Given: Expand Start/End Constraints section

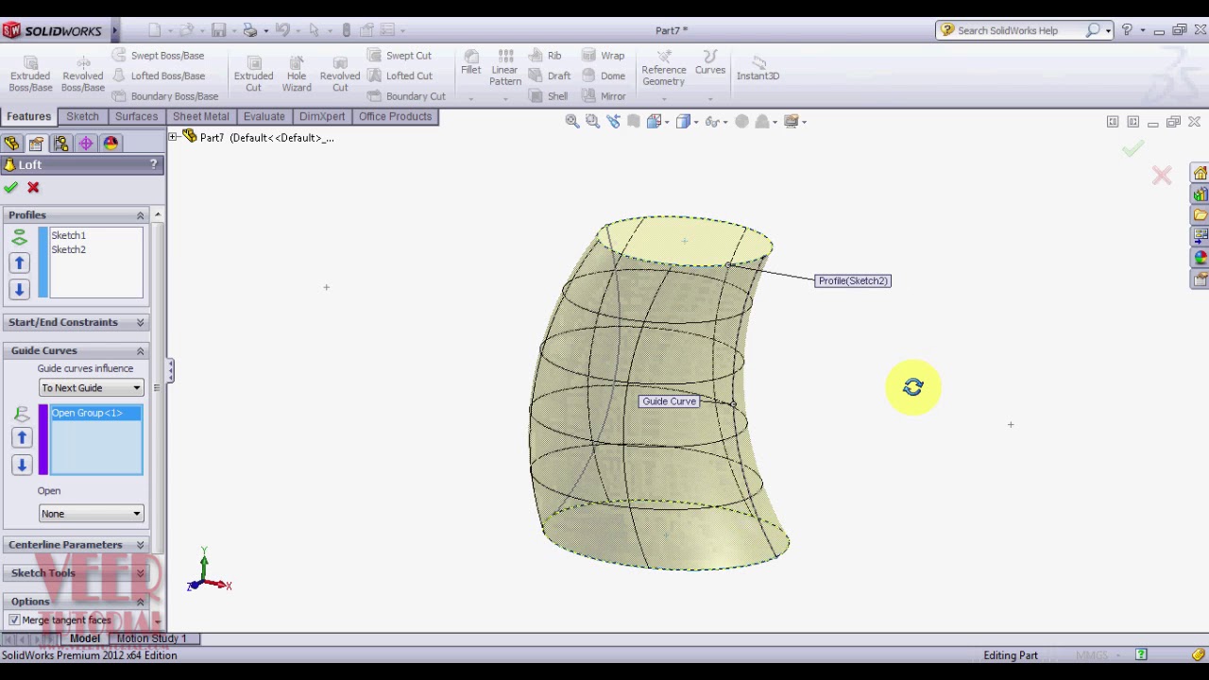Looking at the screenshot, I should coord(141,323).
